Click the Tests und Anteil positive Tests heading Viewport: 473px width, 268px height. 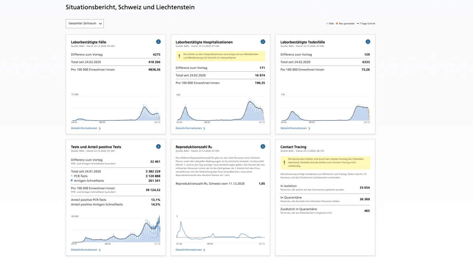(x=96, y=147)
